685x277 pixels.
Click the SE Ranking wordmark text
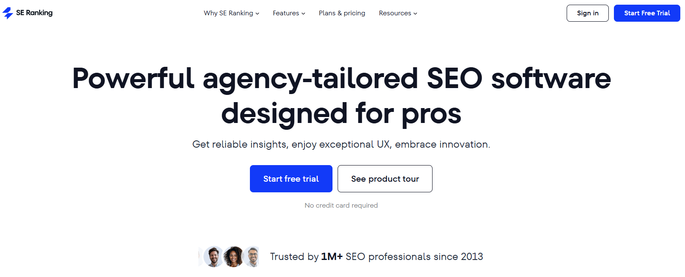click(x=34, y=13)
